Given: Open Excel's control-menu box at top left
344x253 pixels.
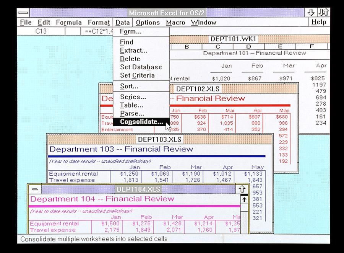Looking at the screenshot, I should click(24, 12).
